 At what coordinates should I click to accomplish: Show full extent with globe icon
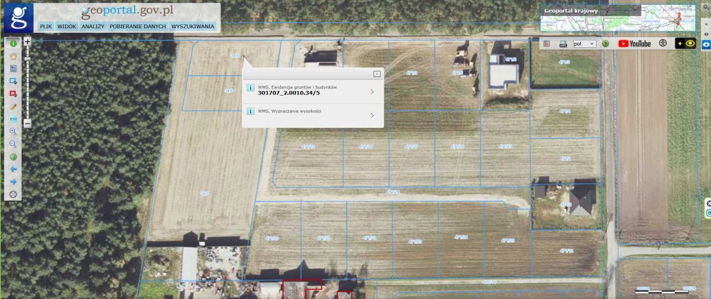pyautogui.click(x=13, y=157)
